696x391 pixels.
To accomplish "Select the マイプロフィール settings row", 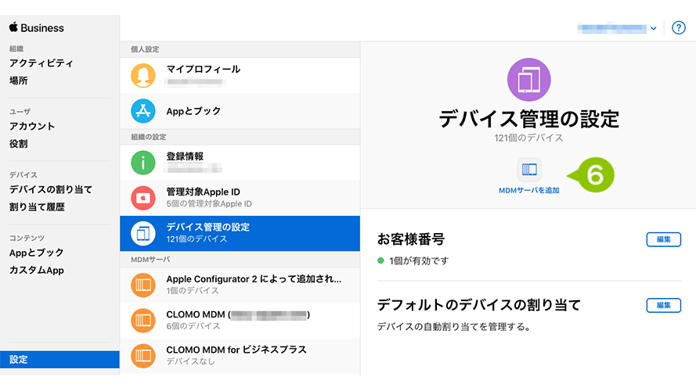I will click(240, 75).
